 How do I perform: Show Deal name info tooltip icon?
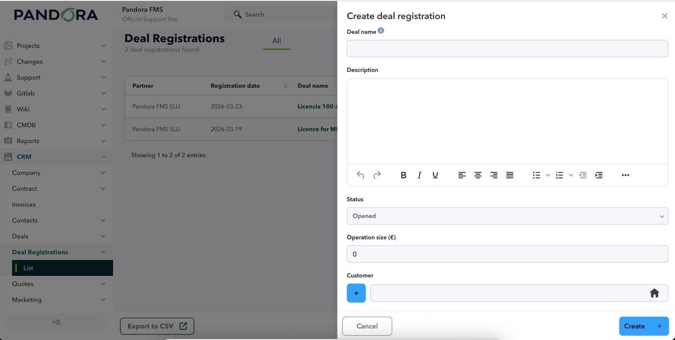(381, 30)
